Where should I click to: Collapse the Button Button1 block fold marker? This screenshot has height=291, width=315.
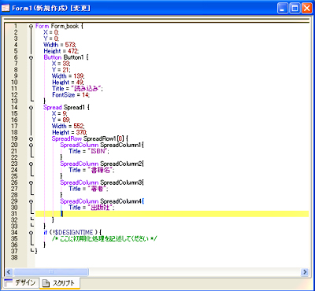tap(31, 57)
